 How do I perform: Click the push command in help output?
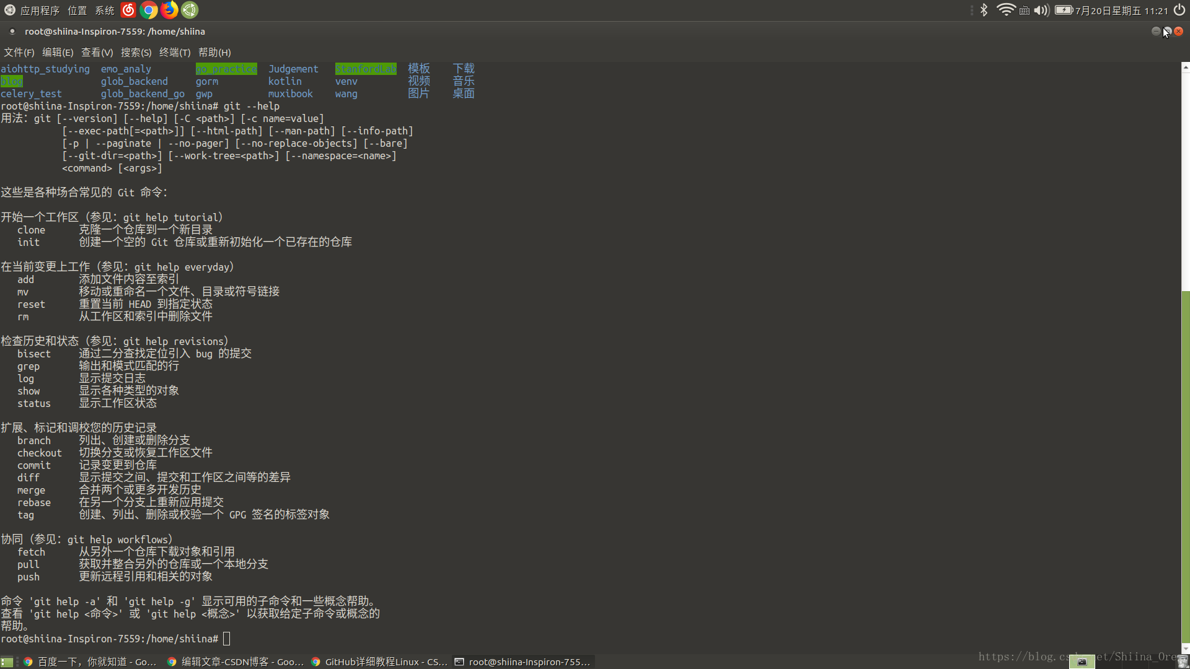(29, 577)
